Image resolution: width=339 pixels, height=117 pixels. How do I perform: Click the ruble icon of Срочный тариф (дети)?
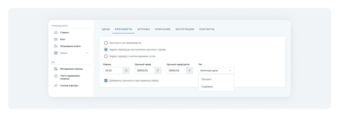click(x=189, y=70)
